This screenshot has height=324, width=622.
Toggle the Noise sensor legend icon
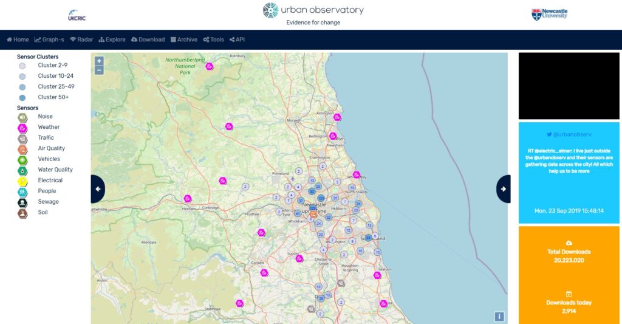coord(22,117)
